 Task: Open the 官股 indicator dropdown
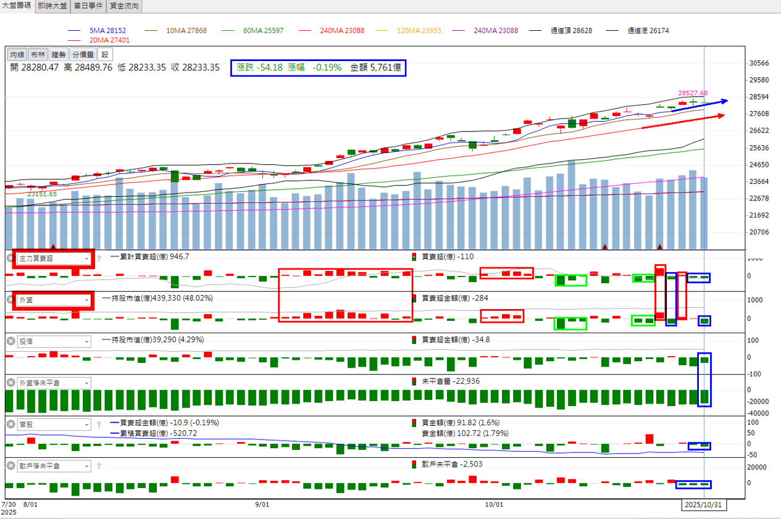click(x=54, y=425)
